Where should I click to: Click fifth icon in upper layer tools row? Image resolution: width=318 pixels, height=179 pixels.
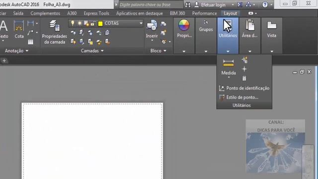click(107, 32)
